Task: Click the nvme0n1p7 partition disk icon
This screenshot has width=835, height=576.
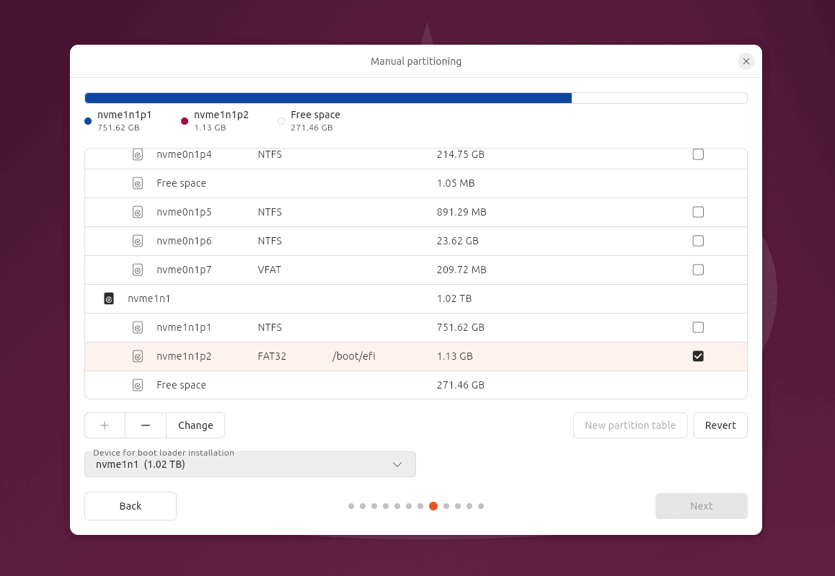Action: click(x=138, y=270)
